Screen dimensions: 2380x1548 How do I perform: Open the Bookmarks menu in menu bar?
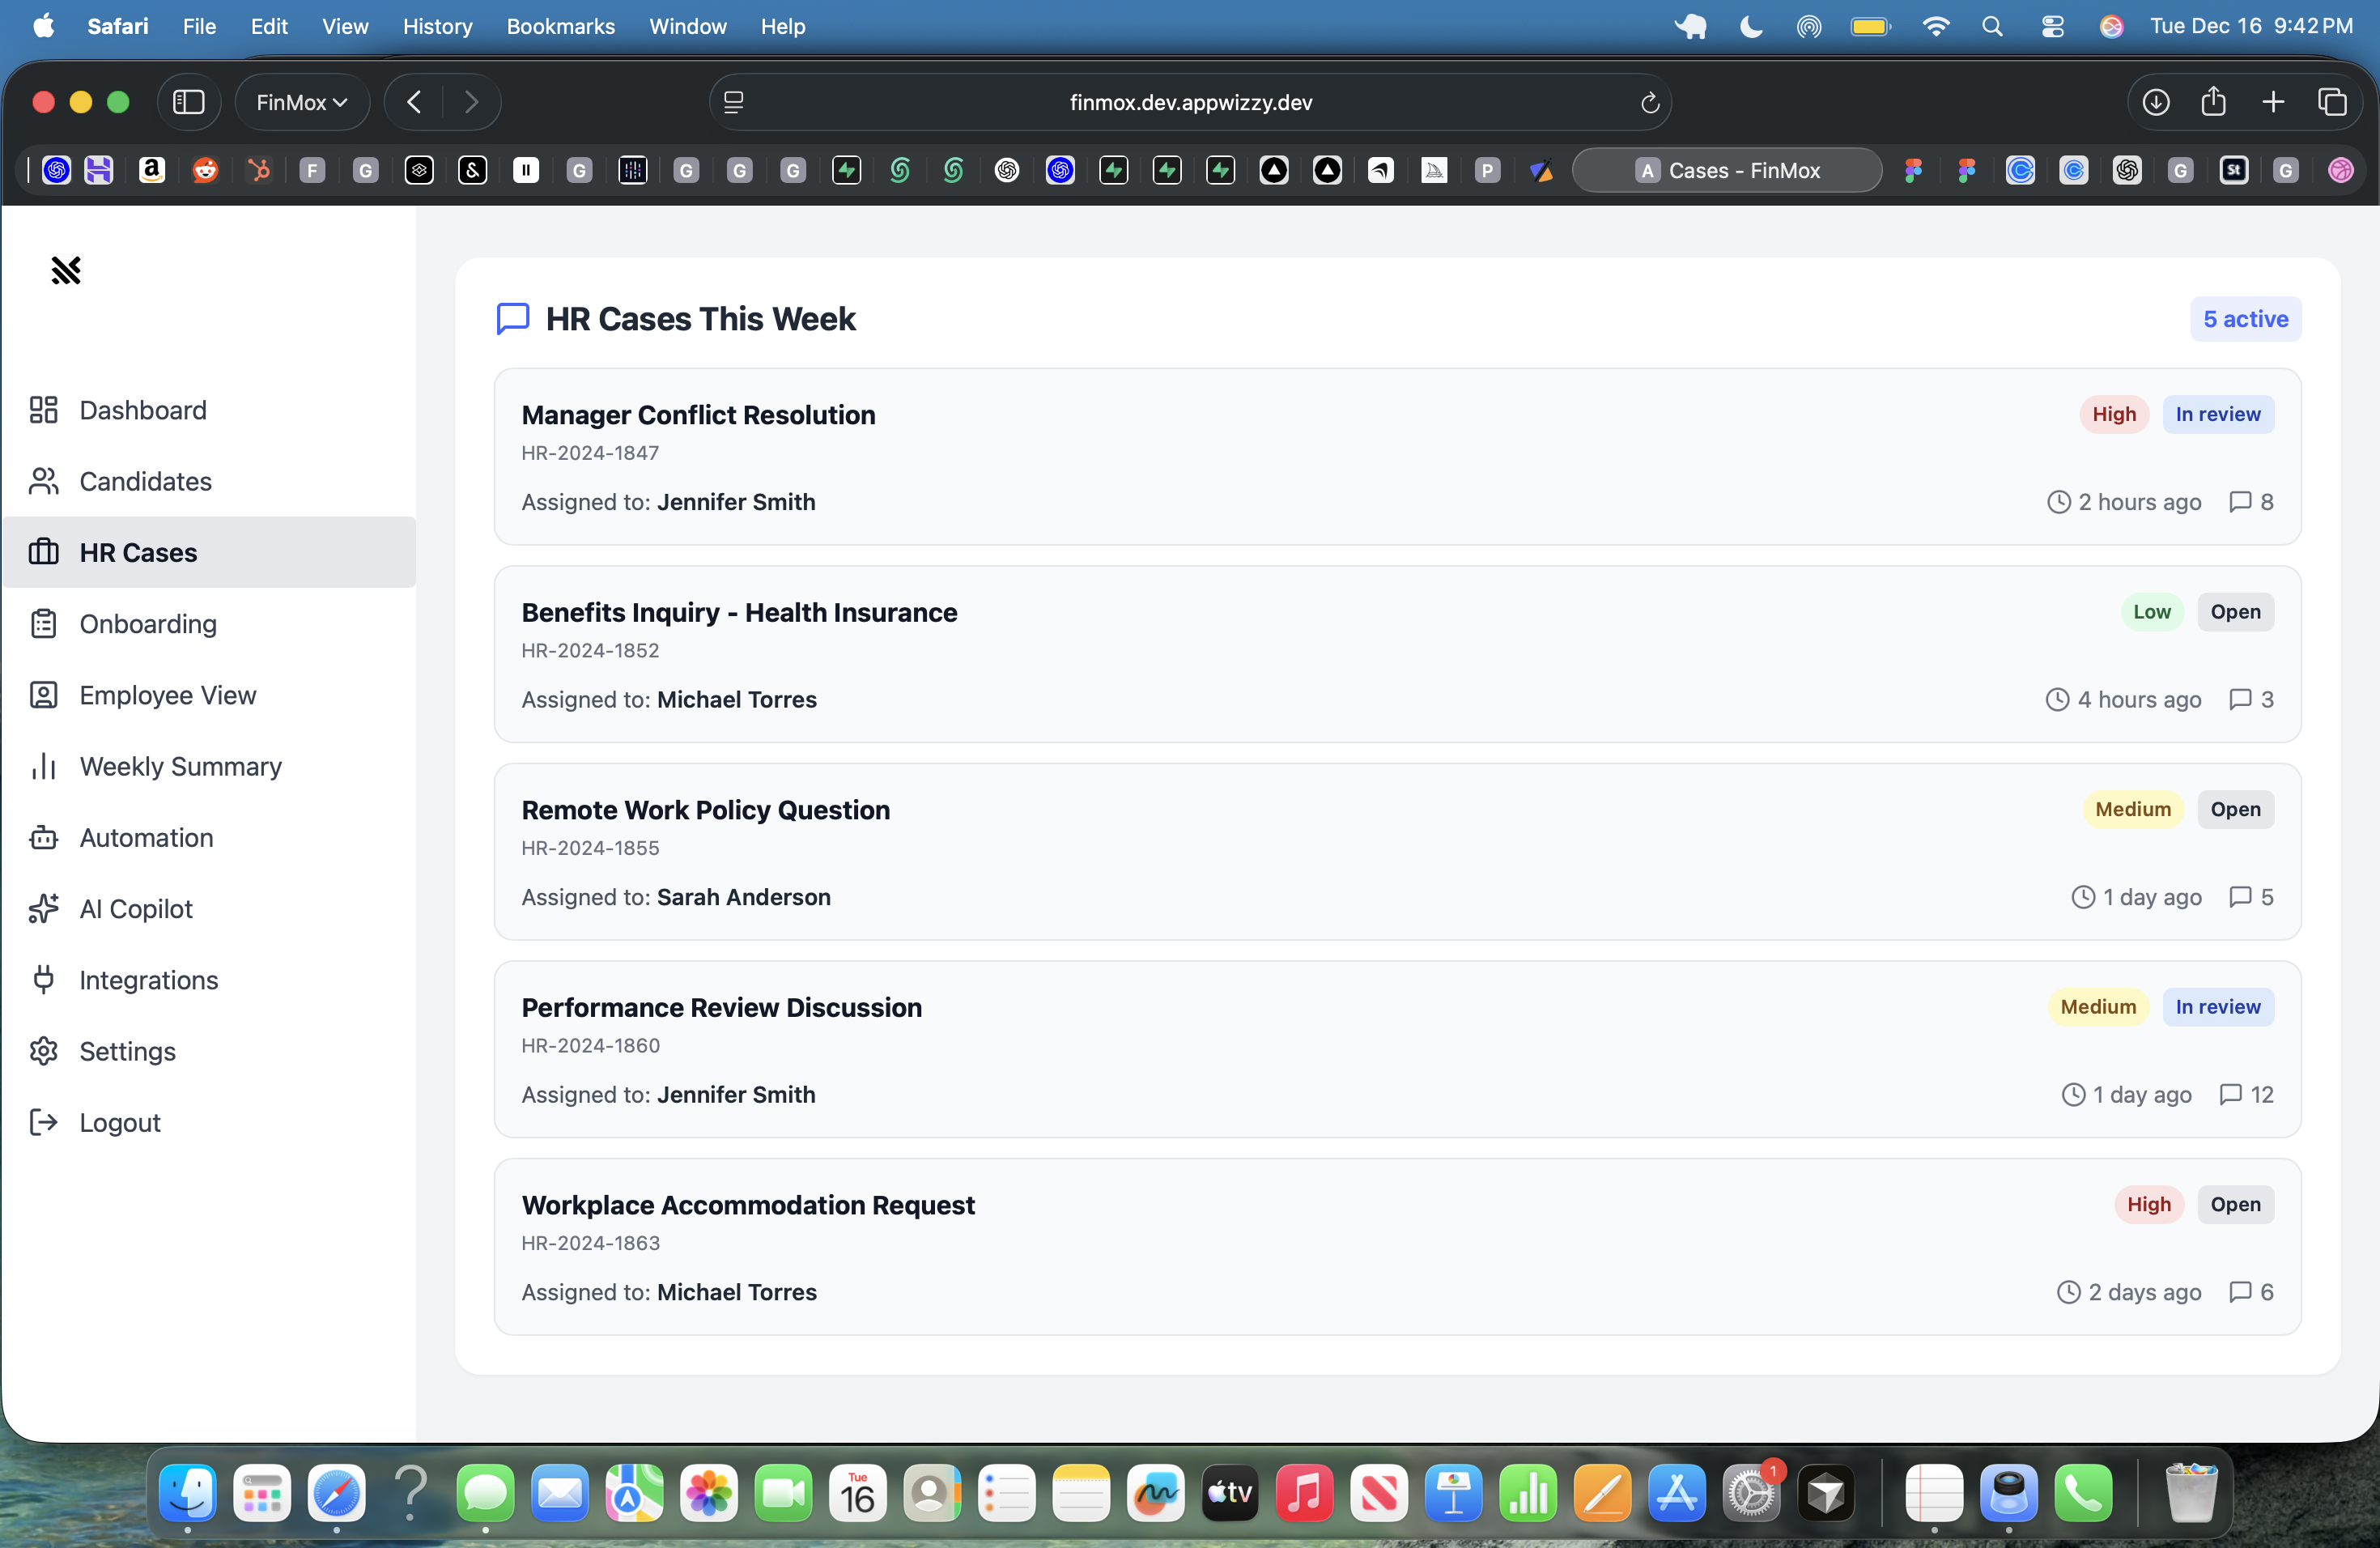point(560,26)
